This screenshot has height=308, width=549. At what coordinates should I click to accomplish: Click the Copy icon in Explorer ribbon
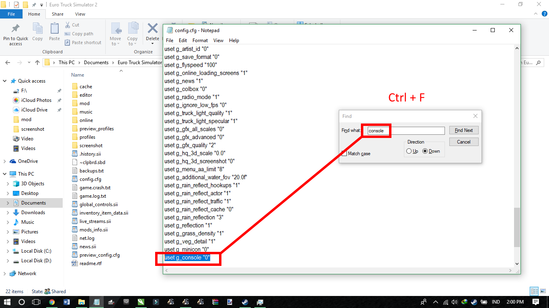[37, 29]
